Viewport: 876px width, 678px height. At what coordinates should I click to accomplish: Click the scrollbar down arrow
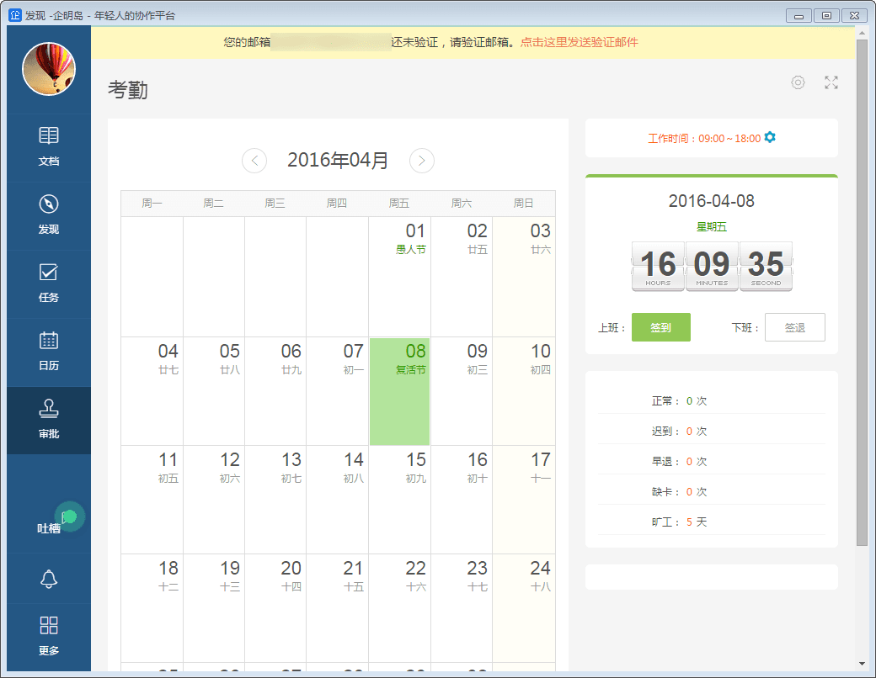(862, 664)
